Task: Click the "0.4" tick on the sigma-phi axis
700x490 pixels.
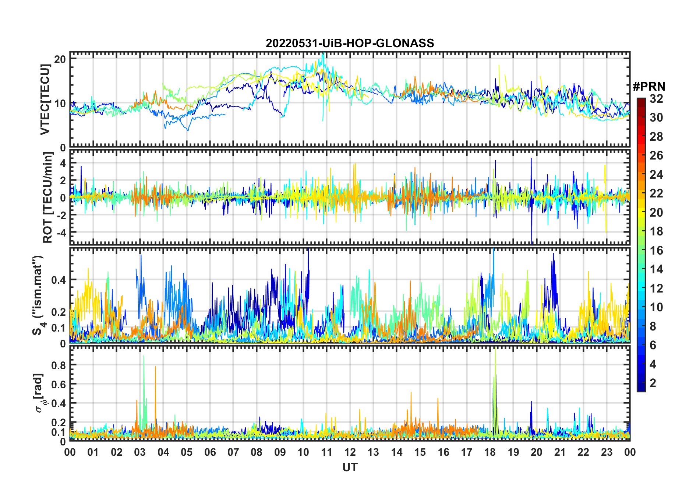Action: pyautogui.click(x=59, y=403)
